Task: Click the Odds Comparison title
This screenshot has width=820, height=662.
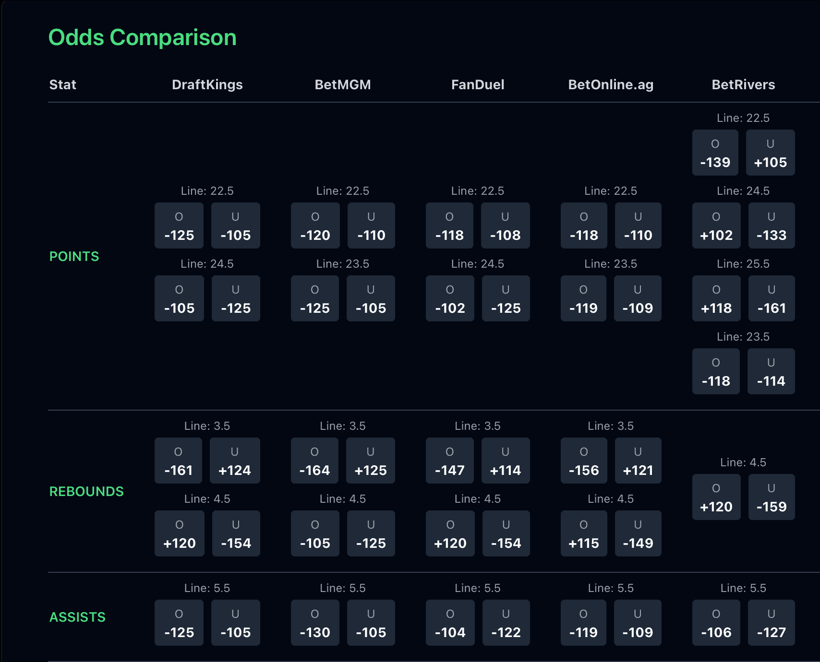Action: coord(142,37)
